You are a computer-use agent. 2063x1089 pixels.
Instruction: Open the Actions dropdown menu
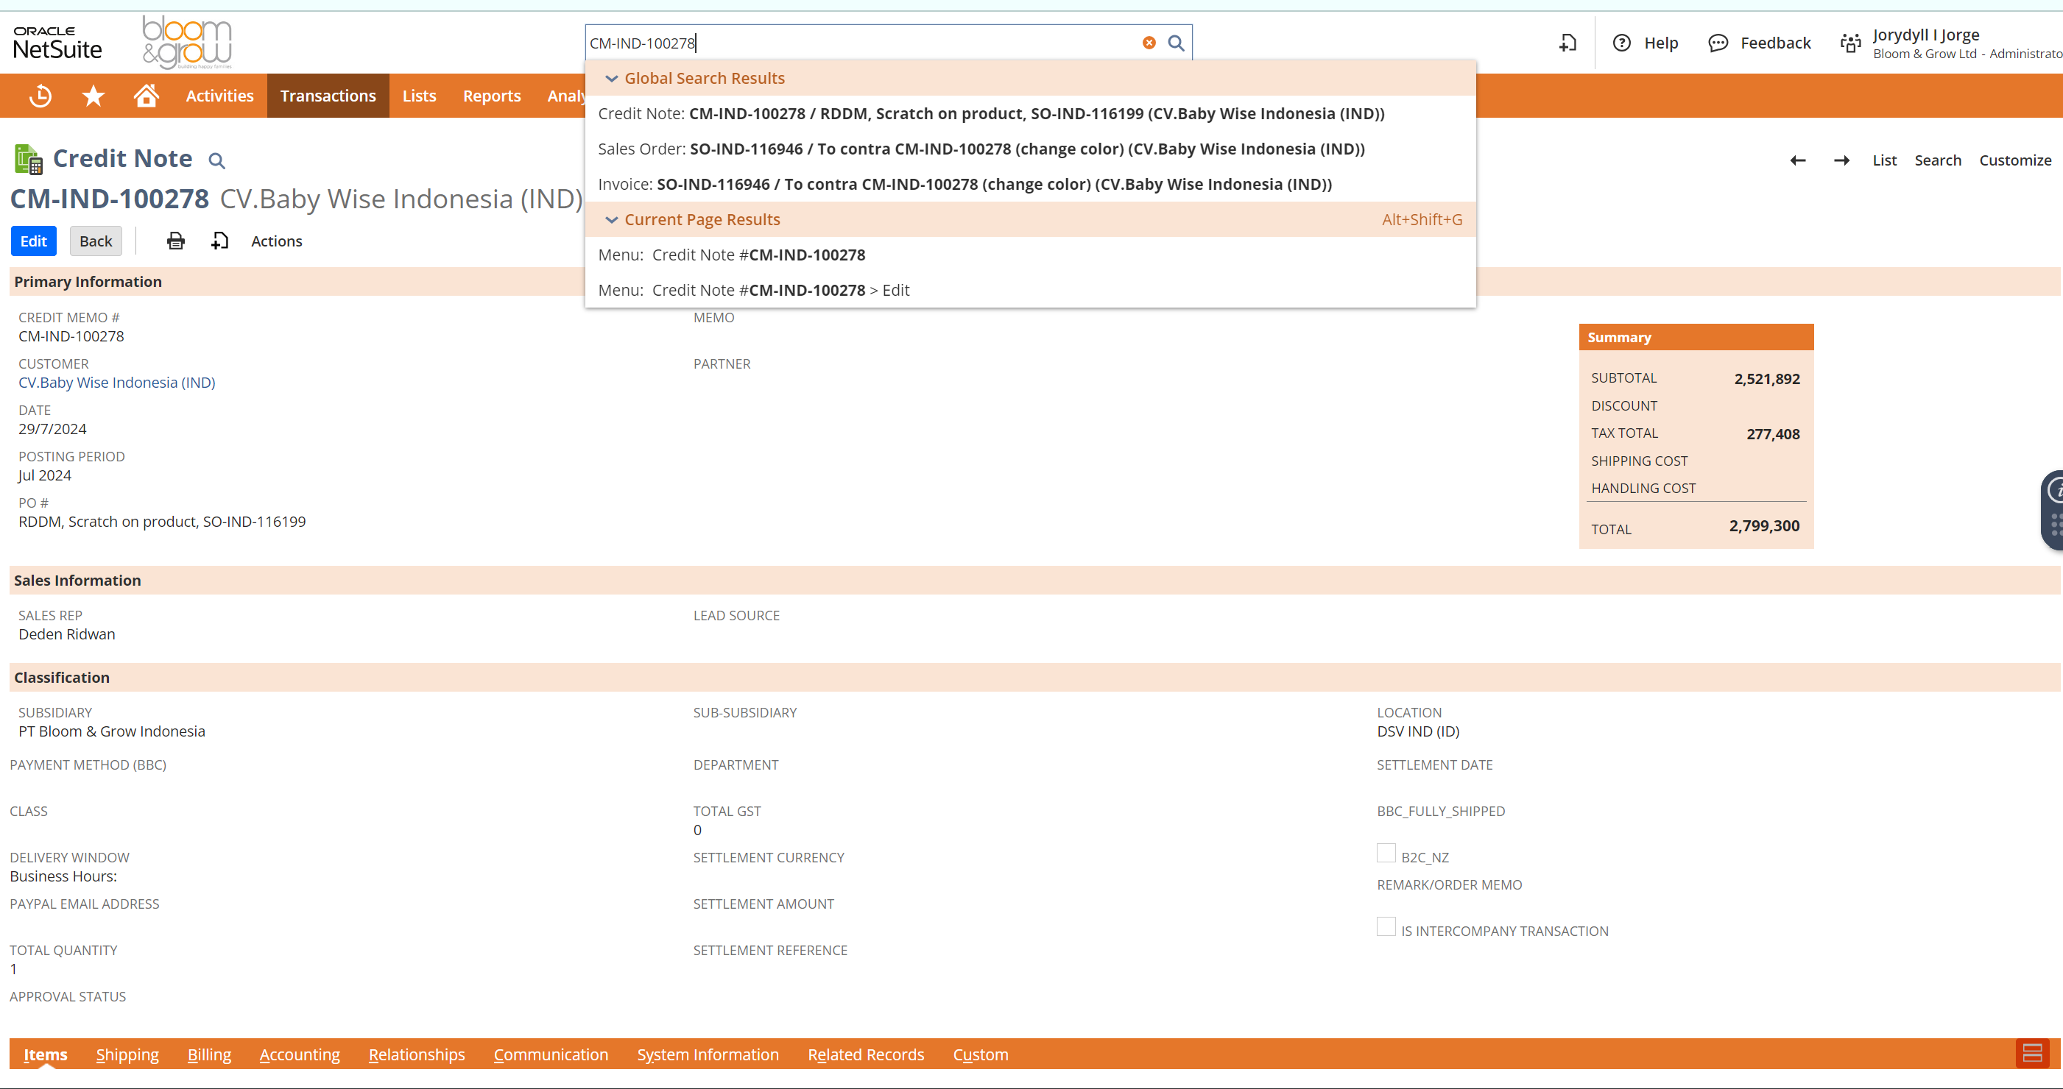tap(276, 241)
